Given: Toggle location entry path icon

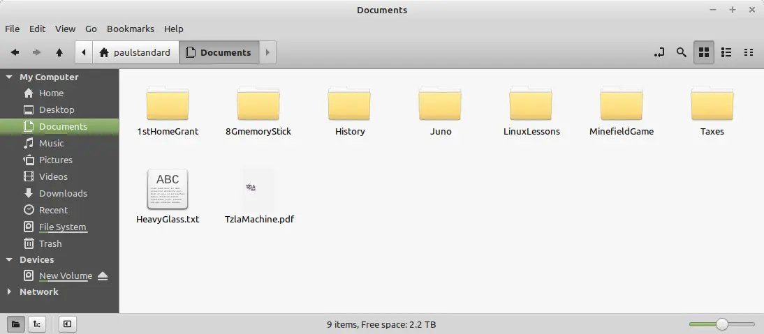Looking at the screenshot, I should pos(659,52).
